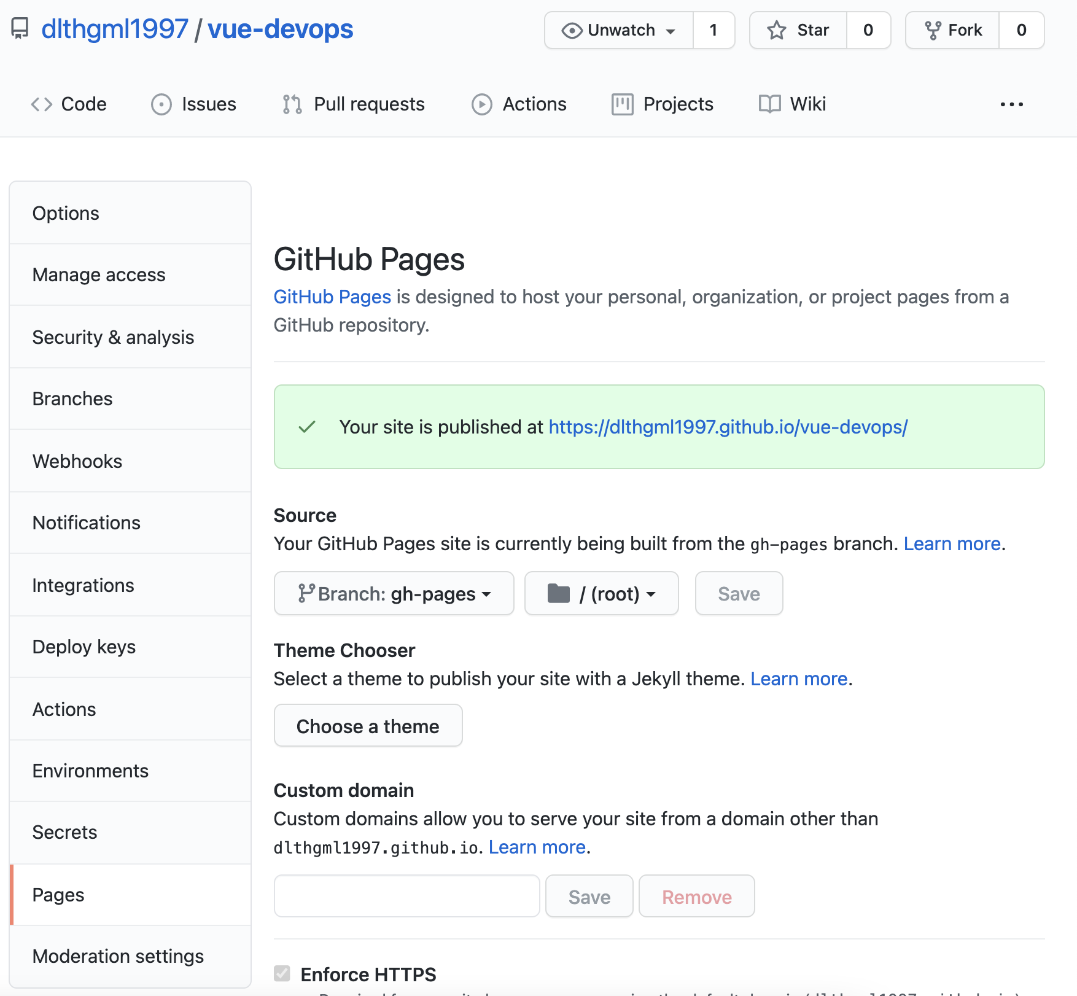Screen dimensions: 1077x996
Task: Switch to the Issues tab
Action: pyautogui.click(x=193, y=104)
